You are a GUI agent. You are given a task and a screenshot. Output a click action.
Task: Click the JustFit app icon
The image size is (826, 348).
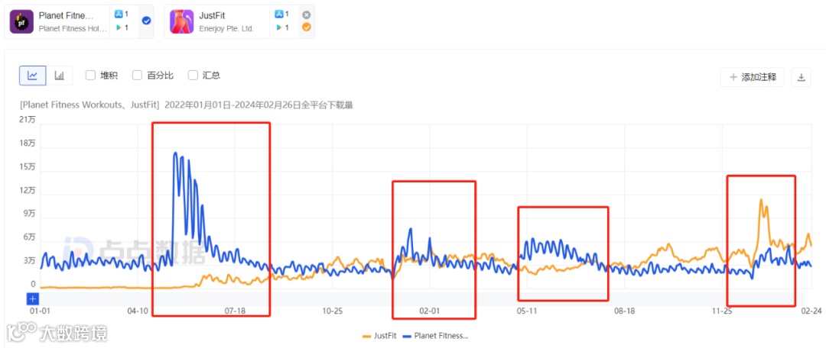tap(182, 21)
